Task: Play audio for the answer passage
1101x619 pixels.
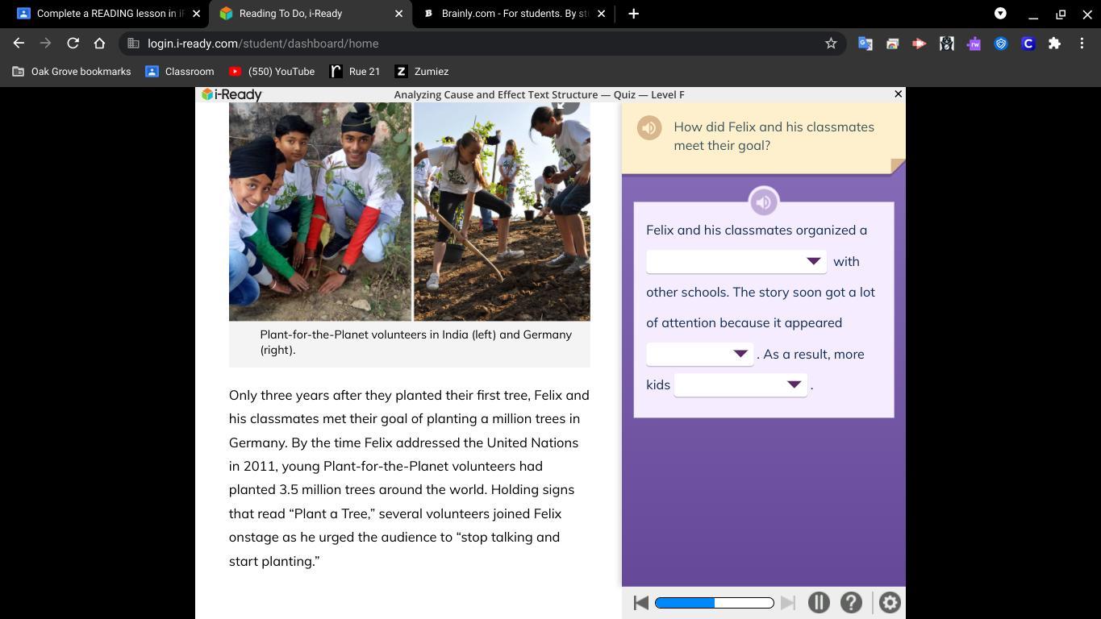Action: pos(763,202)
